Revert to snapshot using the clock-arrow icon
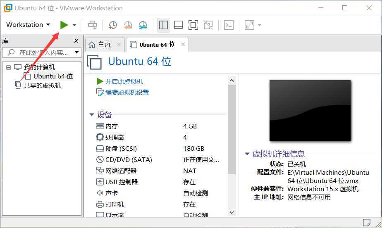382x228 pixels. click(128, 25)
